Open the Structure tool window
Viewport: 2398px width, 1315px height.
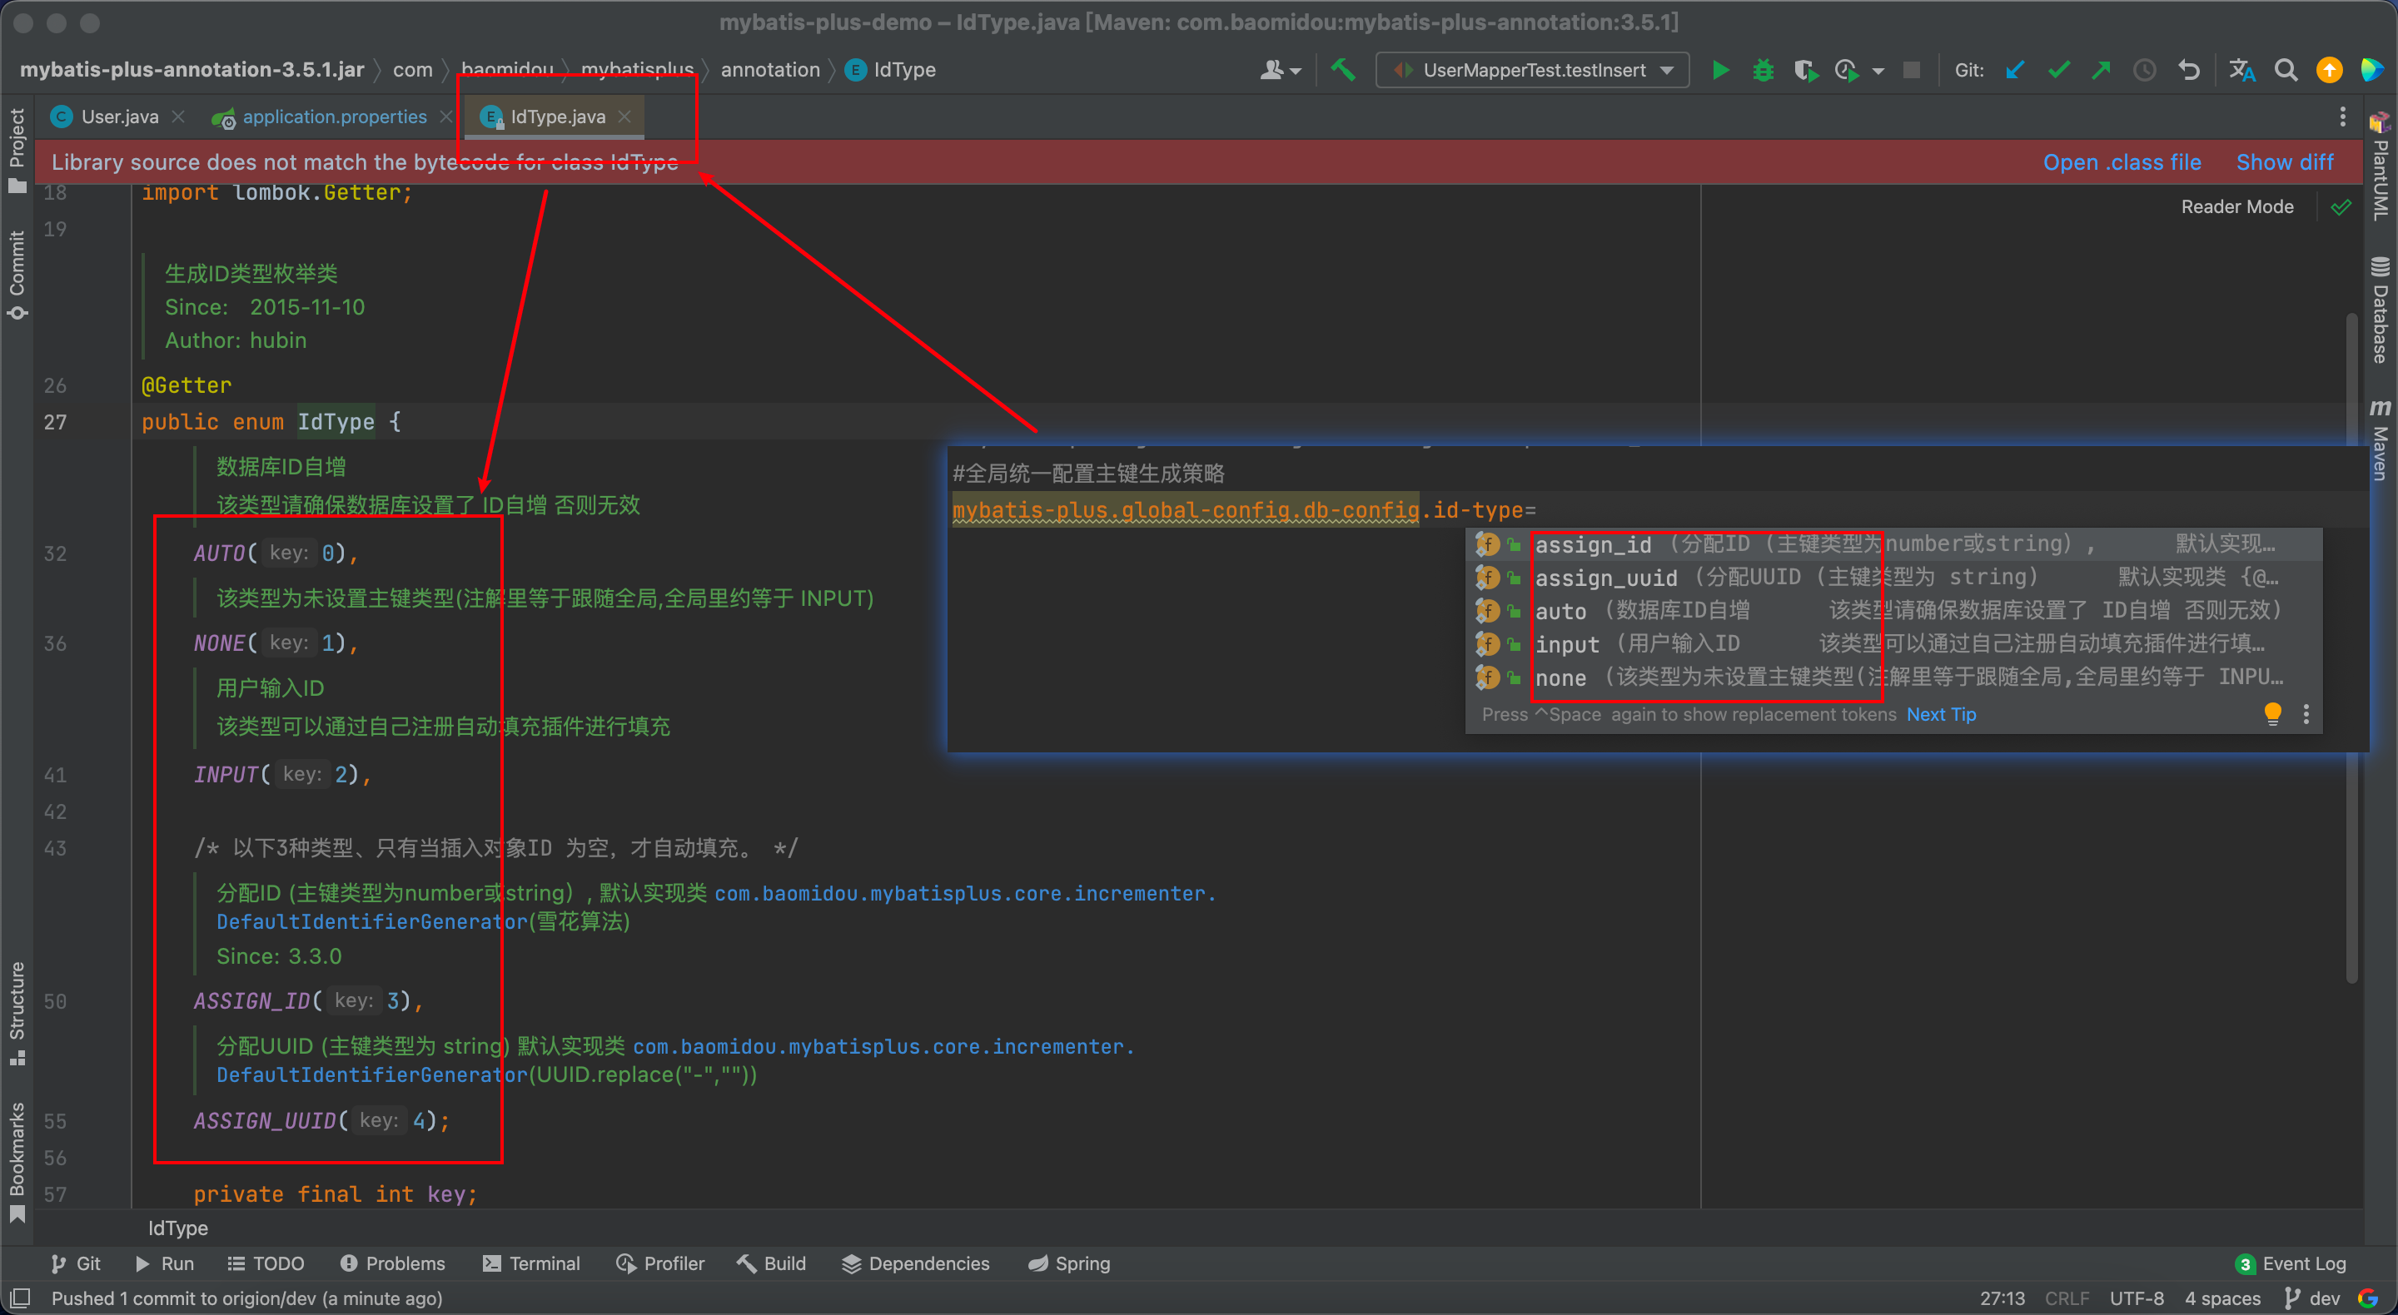[x=17, y=1013]
